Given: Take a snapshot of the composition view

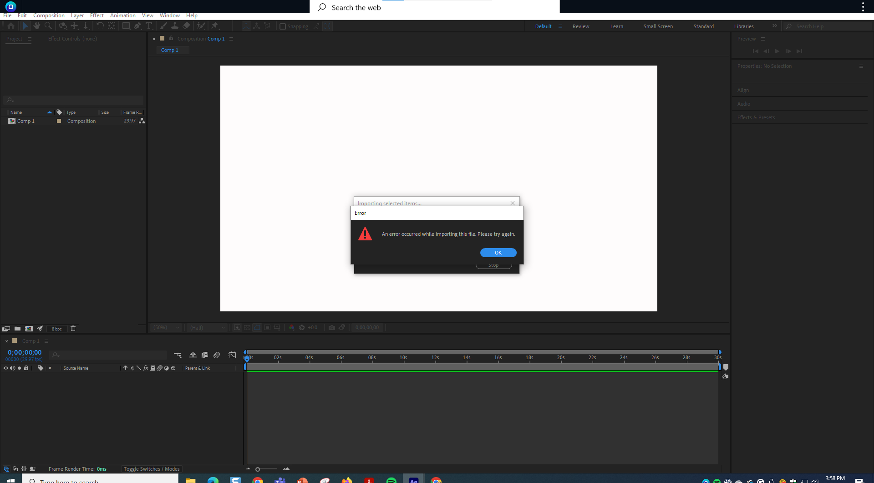Looking at the screenshot, I should click(x=332, y=327).
